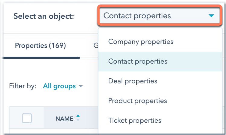Click blank space below Ticket properties in the menu
Screen dimensions: 226x135
(x=160, y=131)
